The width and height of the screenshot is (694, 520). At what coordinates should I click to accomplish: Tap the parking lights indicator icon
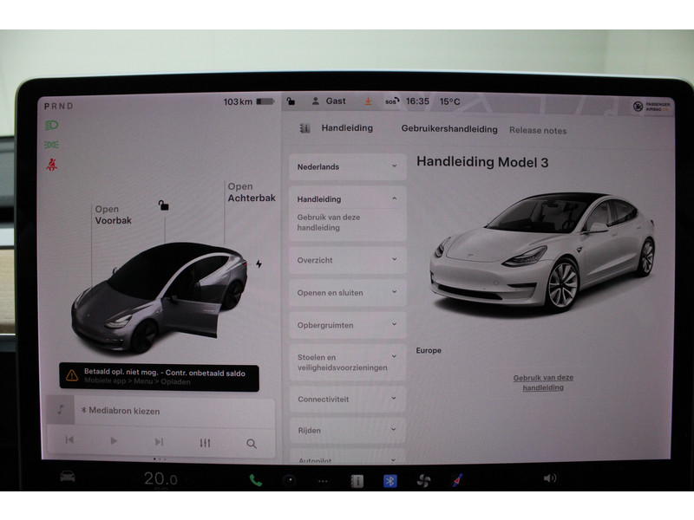51,145
